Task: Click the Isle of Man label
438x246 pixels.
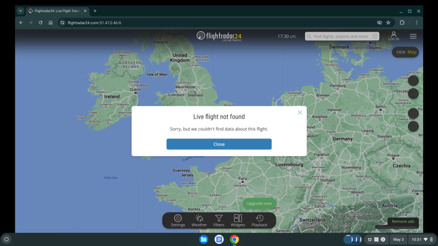Action: pyautogui.click(x=157, y=74)
